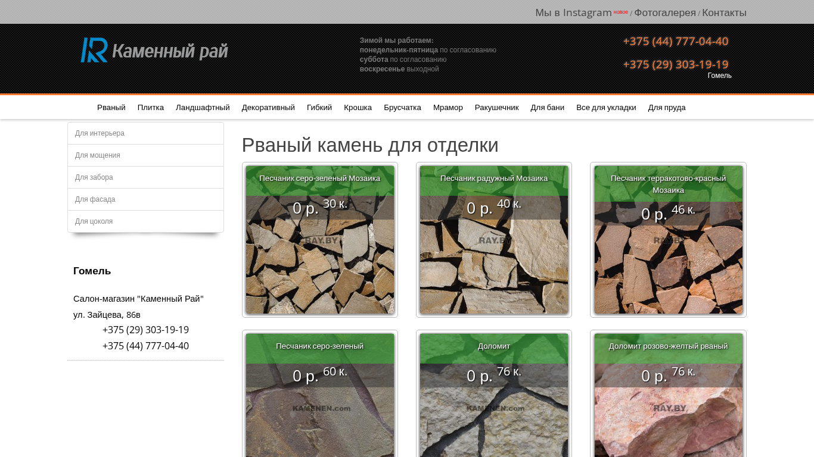This screenshot has width=814, height=457.
Task: Choose the Для фасада sidebar filter
Action: (145, 199)
